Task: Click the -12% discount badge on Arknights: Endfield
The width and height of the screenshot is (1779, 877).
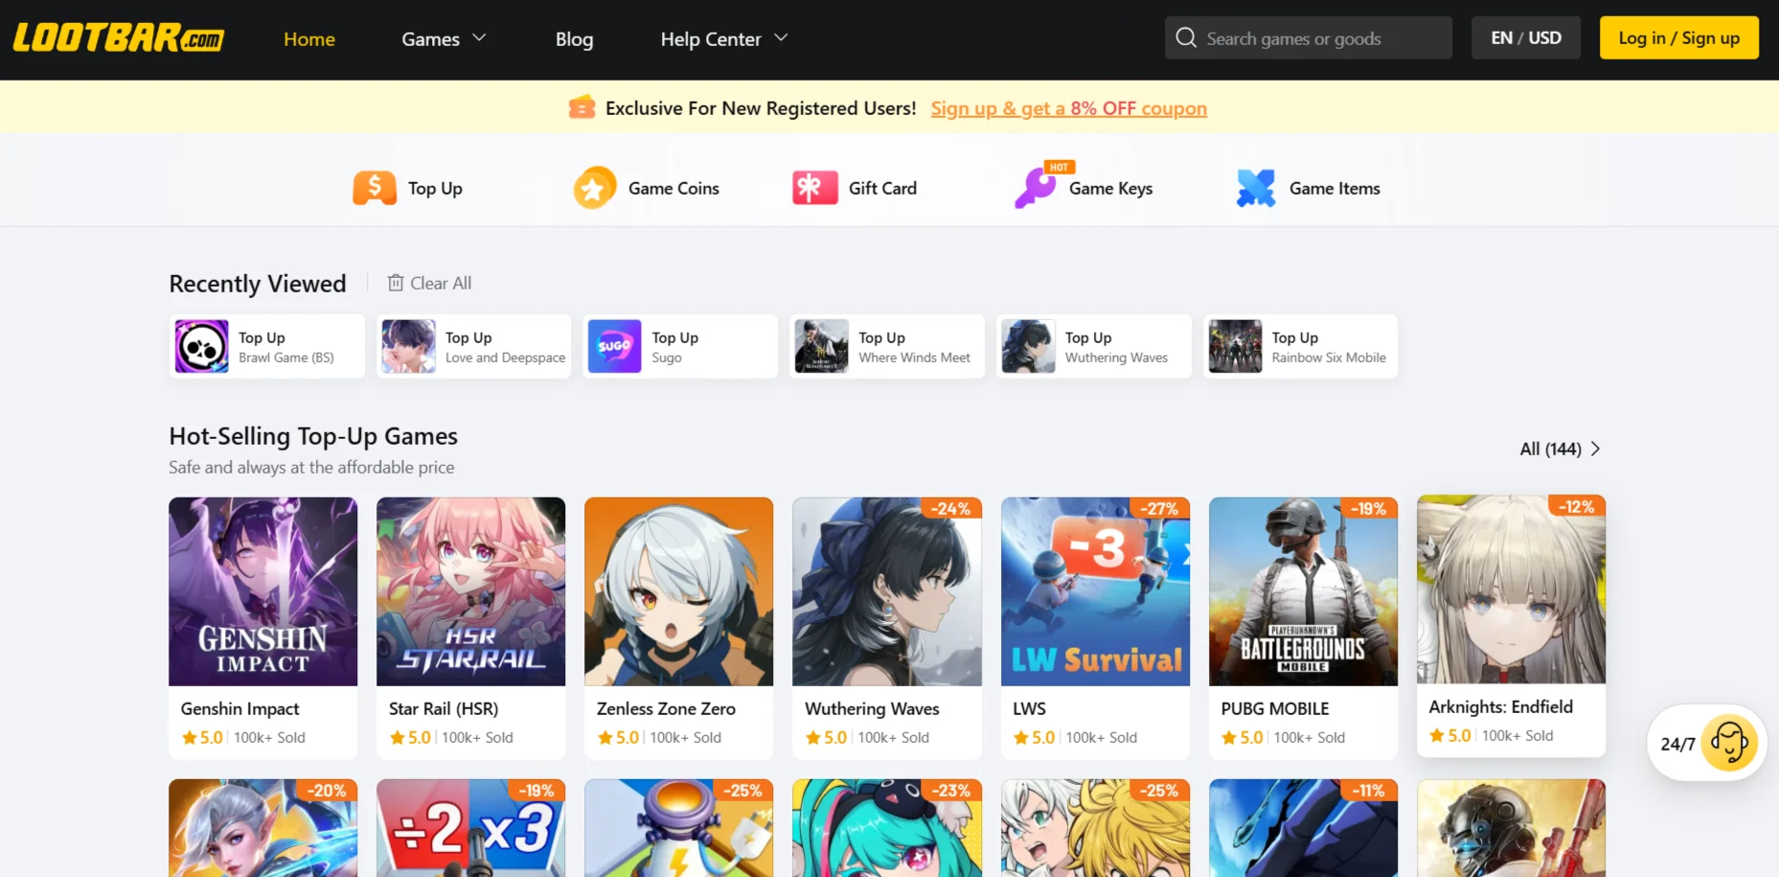Action: coord(1576,507)
